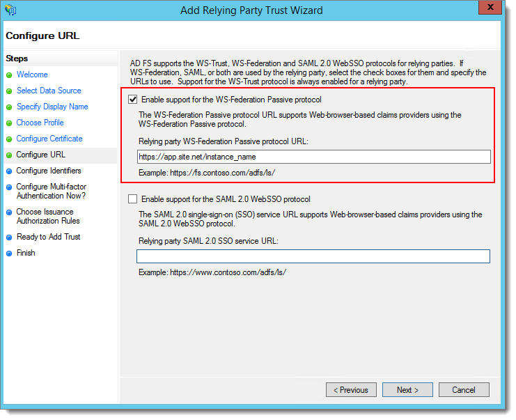
Task: Click the wizard icon in title bar
Action: tap(10, 10)
